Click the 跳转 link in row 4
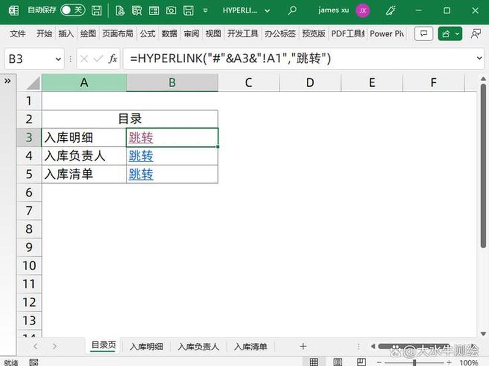The height and width of the screenshot is (366, 489). pyautogui.click(x=141, y=156)
